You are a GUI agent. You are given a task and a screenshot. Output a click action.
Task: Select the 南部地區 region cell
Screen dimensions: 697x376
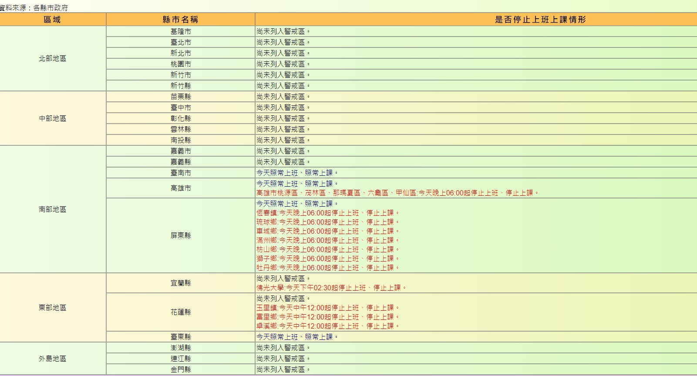(x=53, y=209)
